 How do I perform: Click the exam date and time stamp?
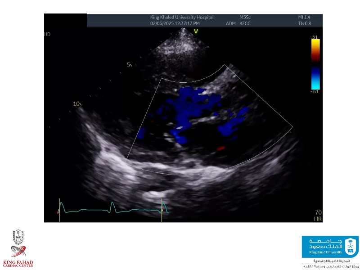(x=175, y=23)
